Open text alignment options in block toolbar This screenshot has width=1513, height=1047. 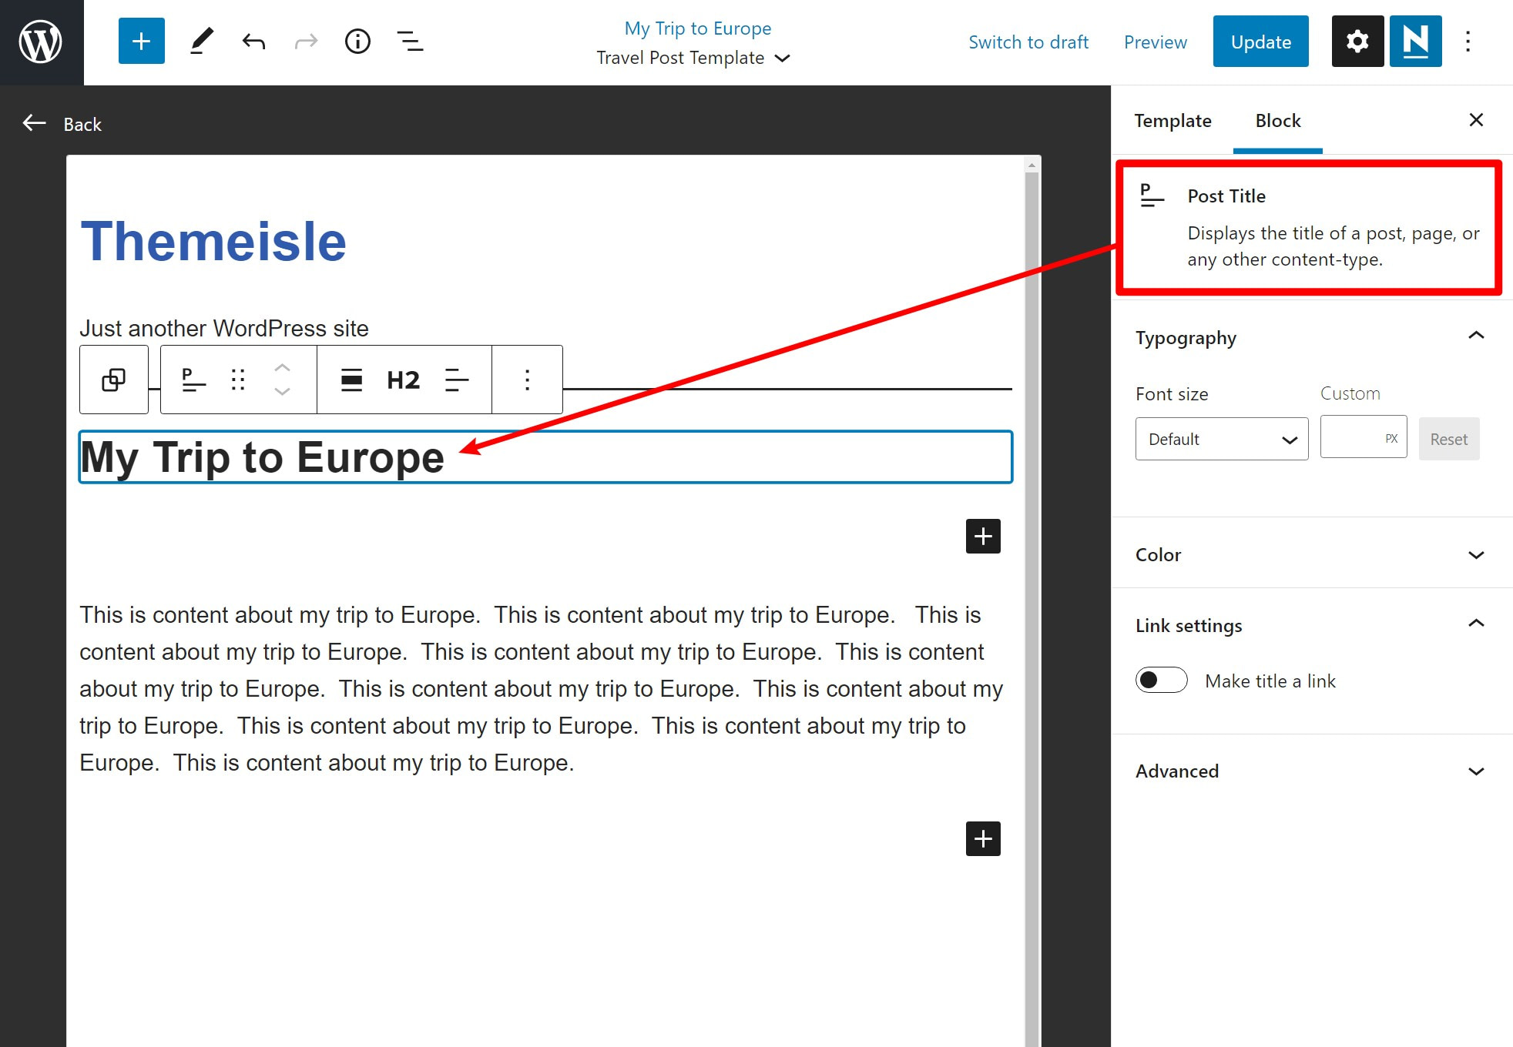(456, 380)
